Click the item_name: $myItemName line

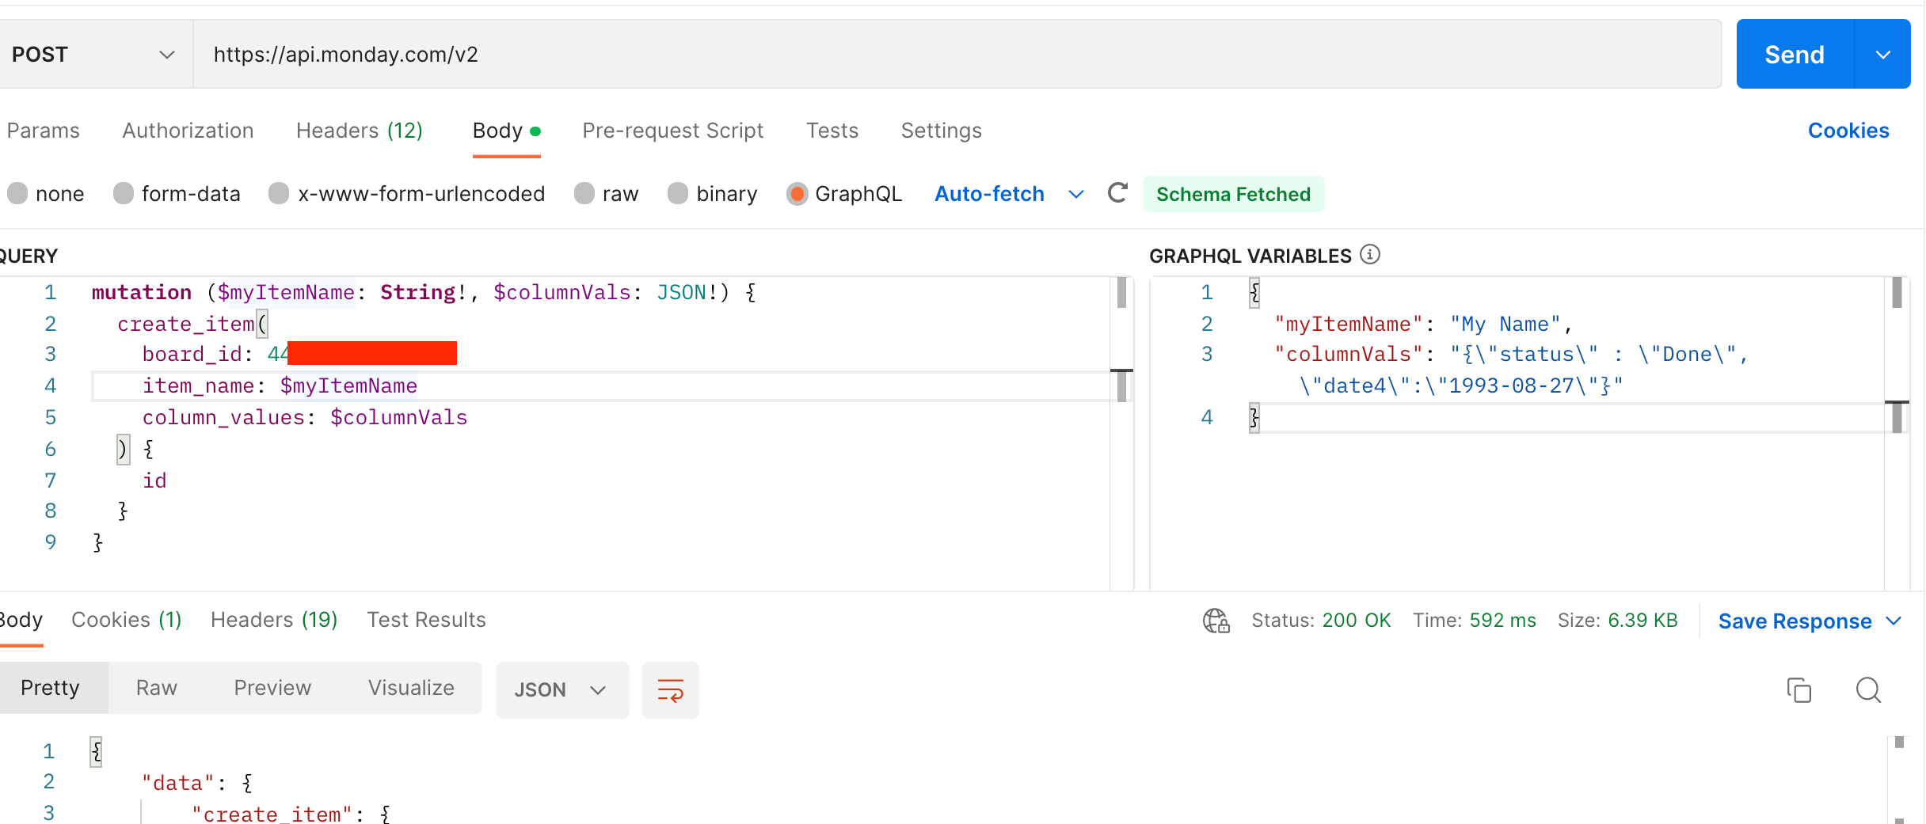click(280, 386)
